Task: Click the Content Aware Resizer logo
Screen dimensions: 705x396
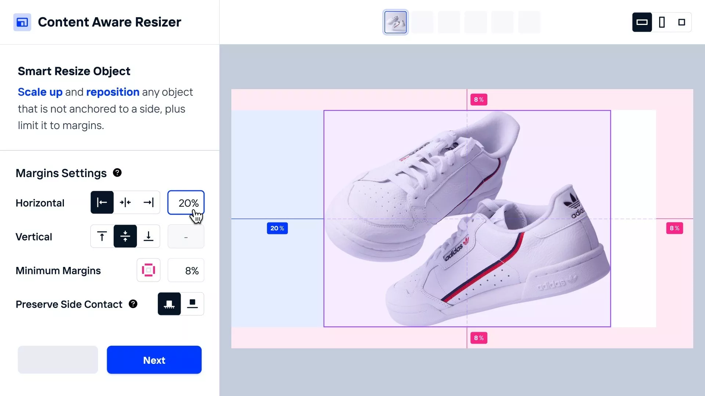Action: (22, 22)
